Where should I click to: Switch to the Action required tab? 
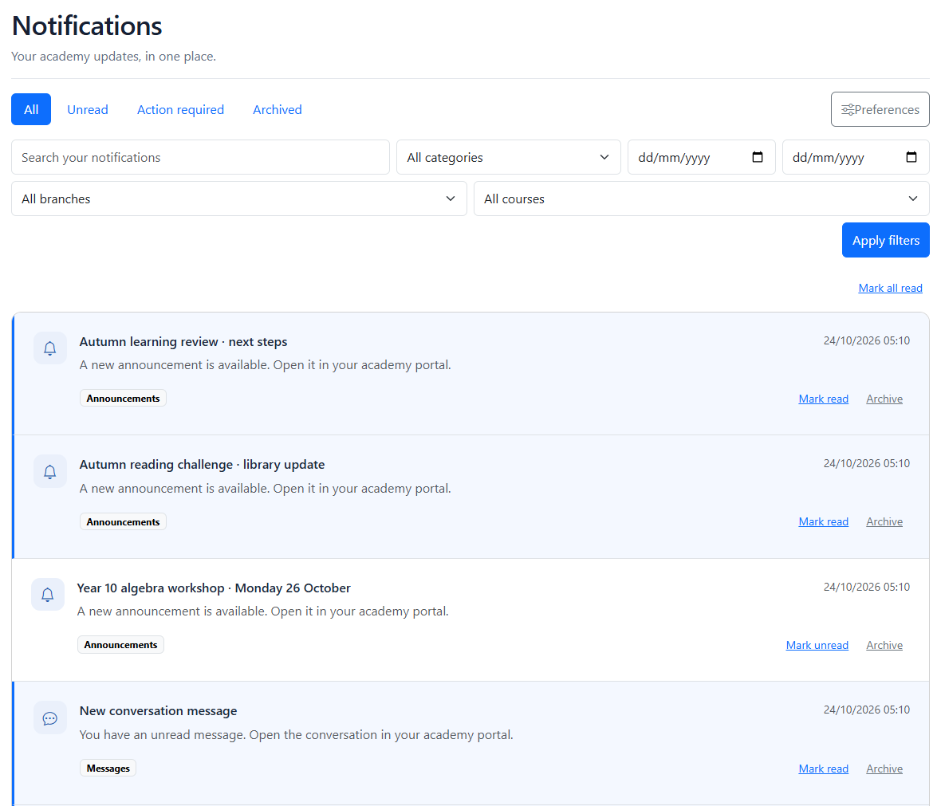[x=181, y=109]
